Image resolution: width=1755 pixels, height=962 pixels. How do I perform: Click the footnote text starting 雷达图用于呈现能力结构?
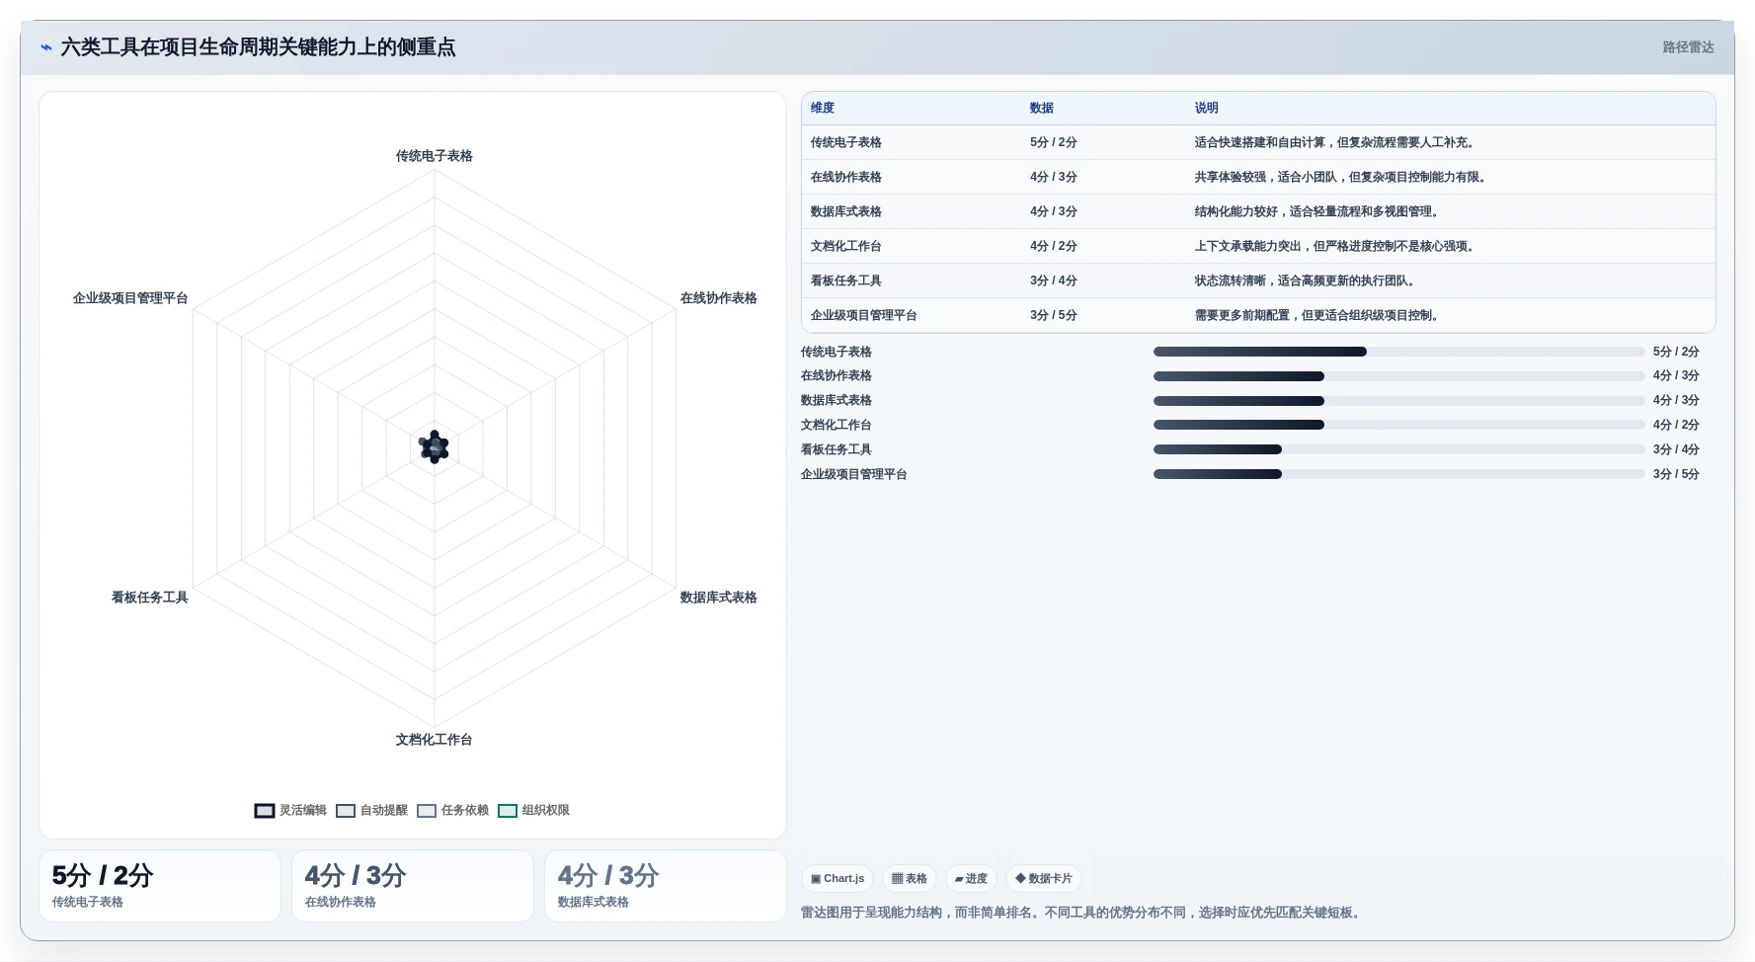point(1083,914)
